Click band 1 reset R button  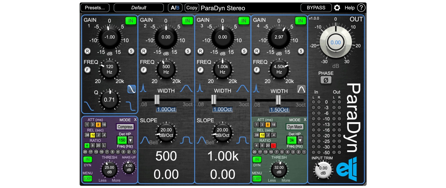point(87,51)
